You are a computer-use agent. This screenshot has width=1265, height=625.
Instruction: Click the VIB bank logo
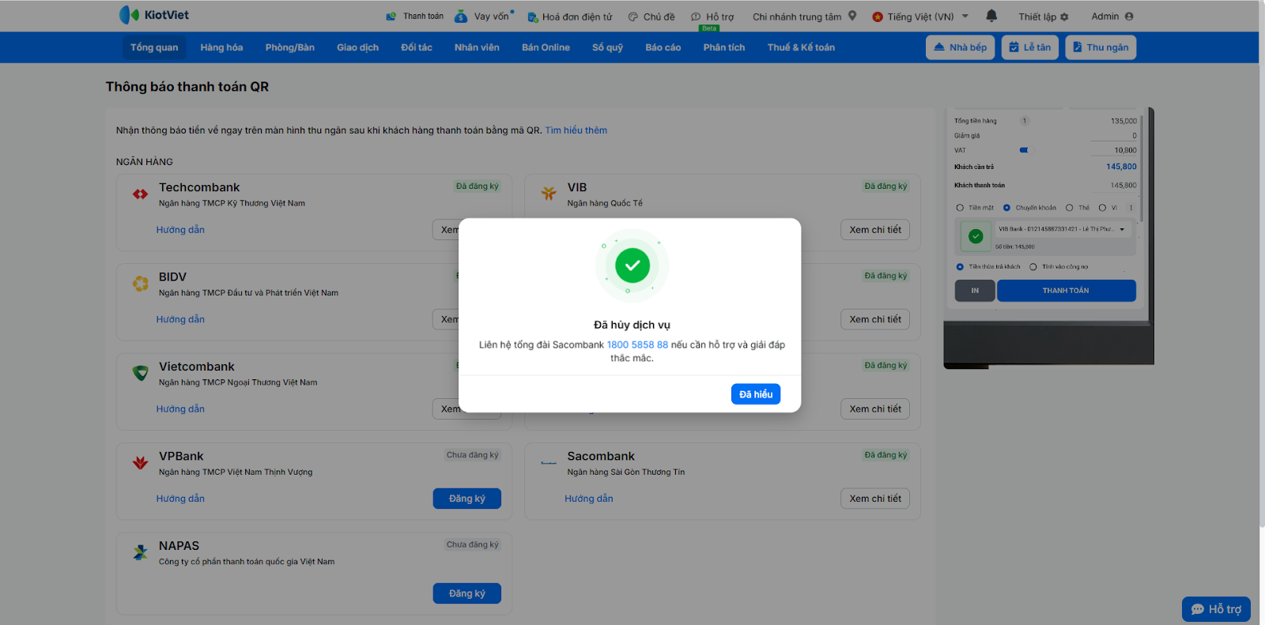point(549,194)
